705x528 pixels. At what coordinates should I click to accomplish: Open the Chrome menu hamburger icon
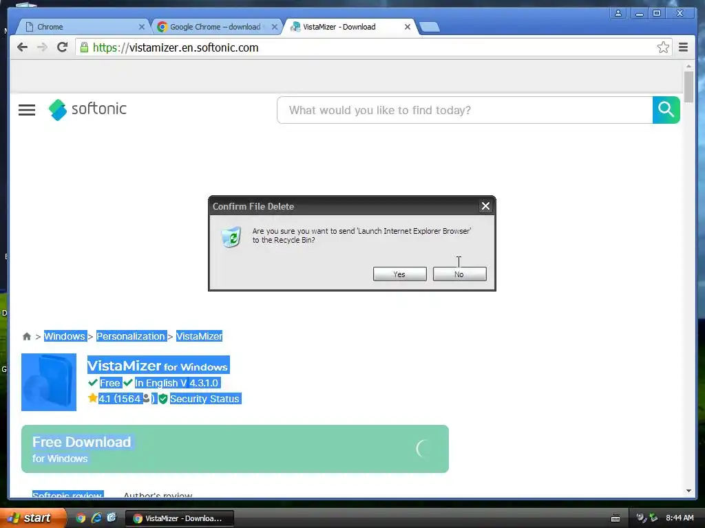pyautogui.click(x=683, y=47)
